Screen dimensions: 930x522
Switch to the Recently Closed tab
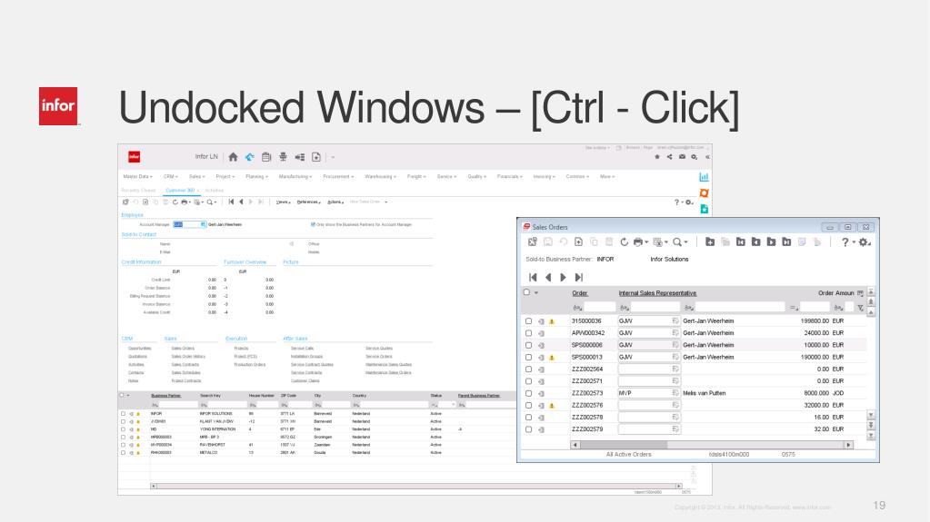tap(138, 191)
